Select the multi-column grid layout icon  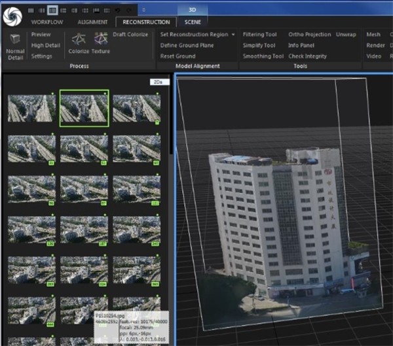click(107, 10)
